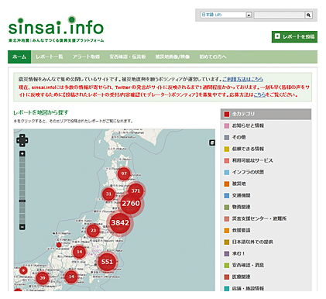Open the 被災地画像/映像 tab

[x=173, y=57]
